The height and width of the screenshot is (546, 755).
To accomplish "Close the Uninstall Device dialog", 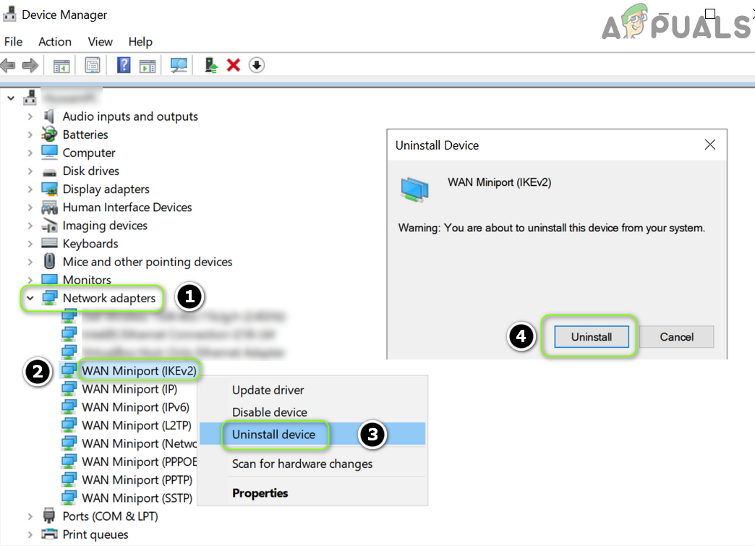I will (x=709, y=145).
